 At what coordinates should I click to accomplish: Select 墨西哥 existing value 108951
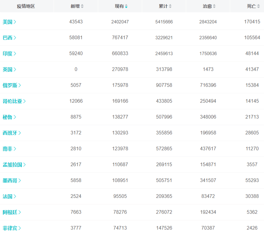pyautogui.click(x=120, y=180)
